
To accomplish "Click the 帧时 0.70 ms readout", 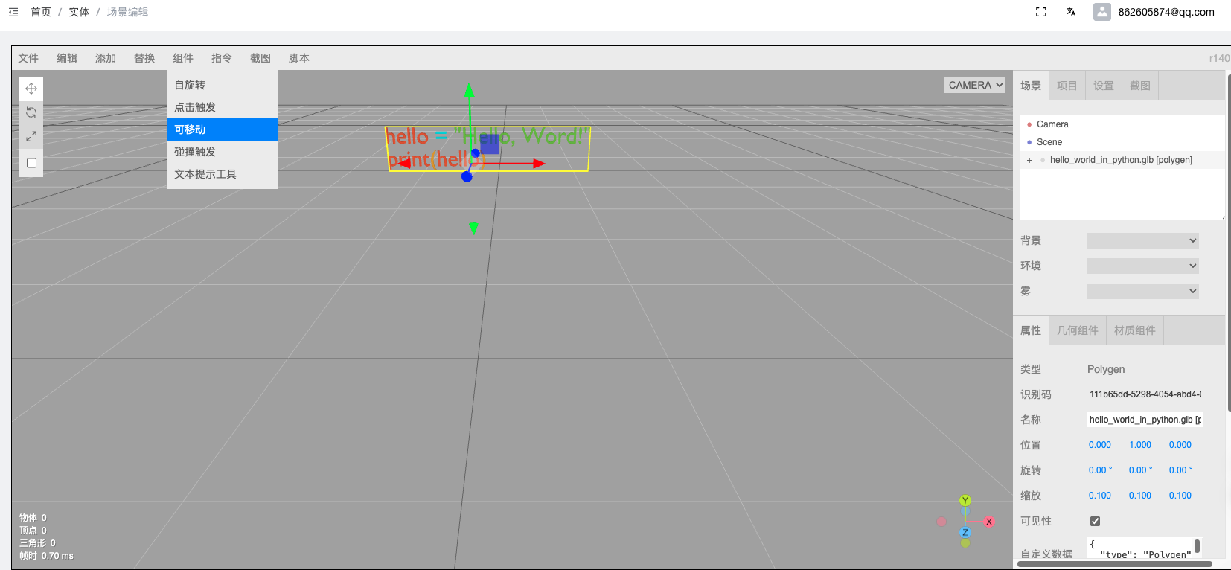I will point(46,556).
